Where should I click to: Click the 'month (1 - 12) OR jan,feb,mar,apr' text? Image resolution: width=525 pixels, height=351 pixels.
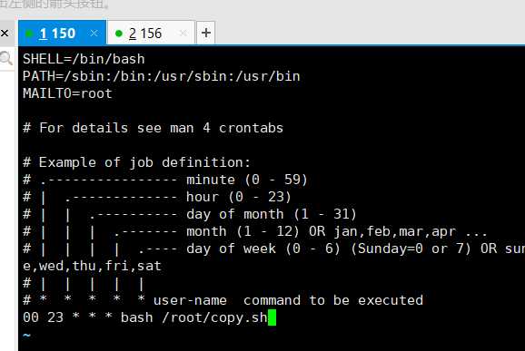coord(322,231)
